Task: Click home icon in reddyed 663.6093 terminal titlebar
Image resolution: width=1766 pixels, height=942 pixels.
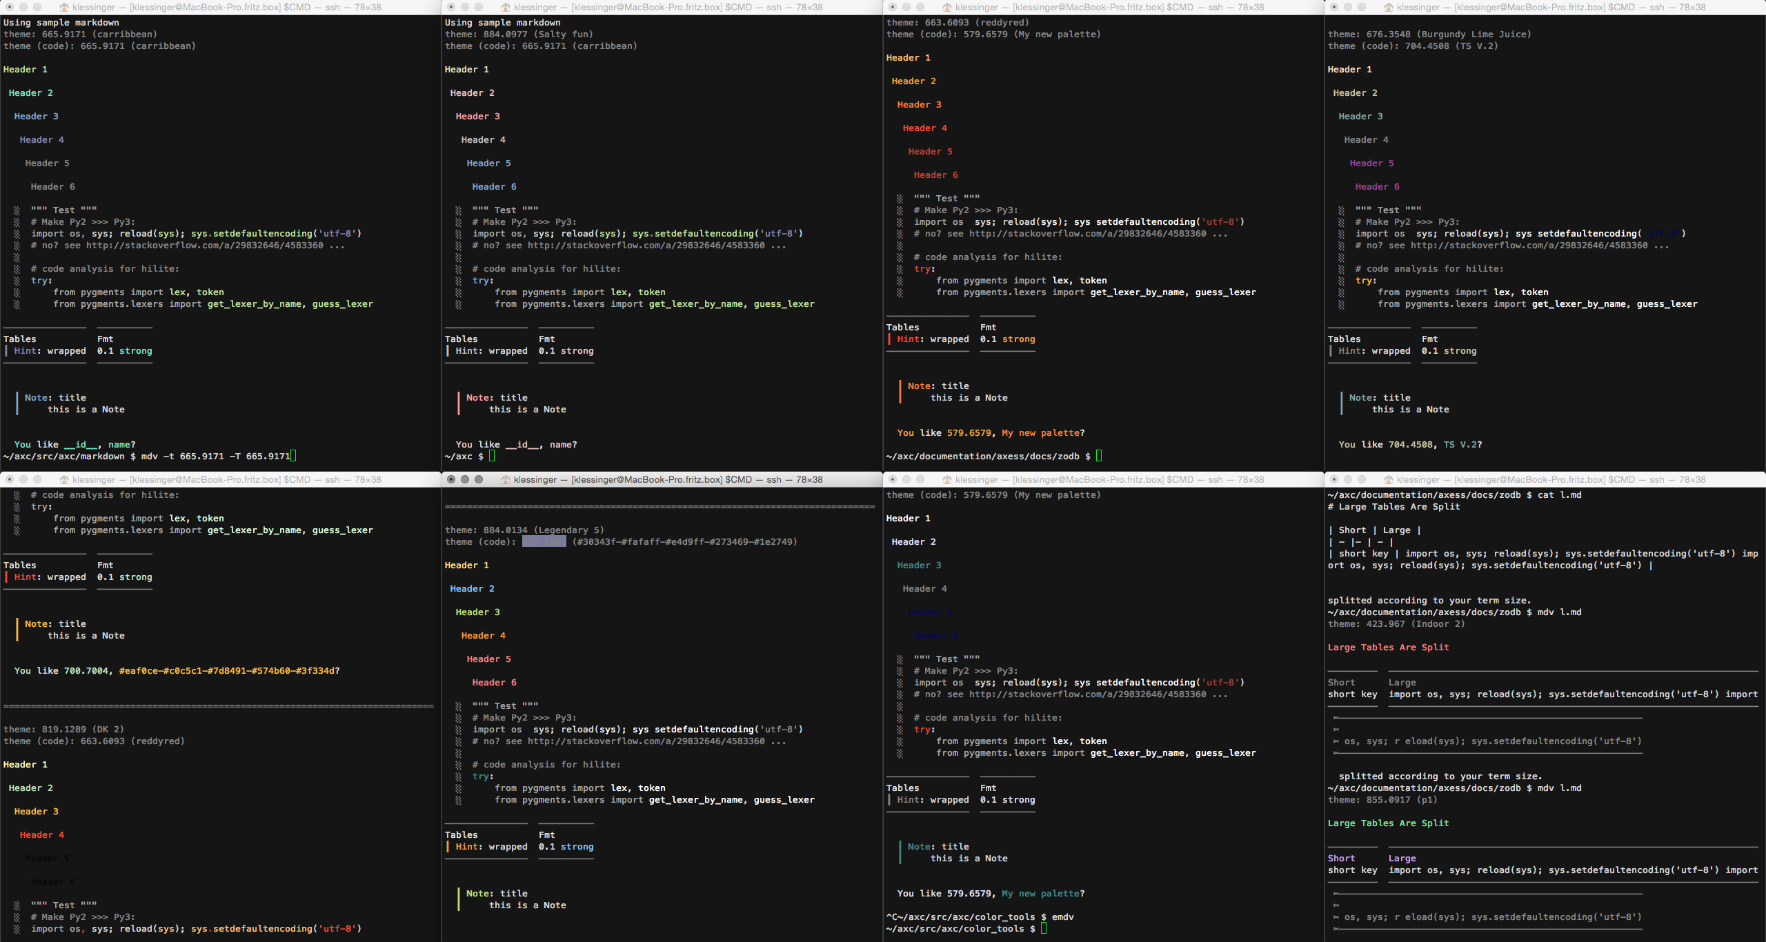Action: click(947, 7)
